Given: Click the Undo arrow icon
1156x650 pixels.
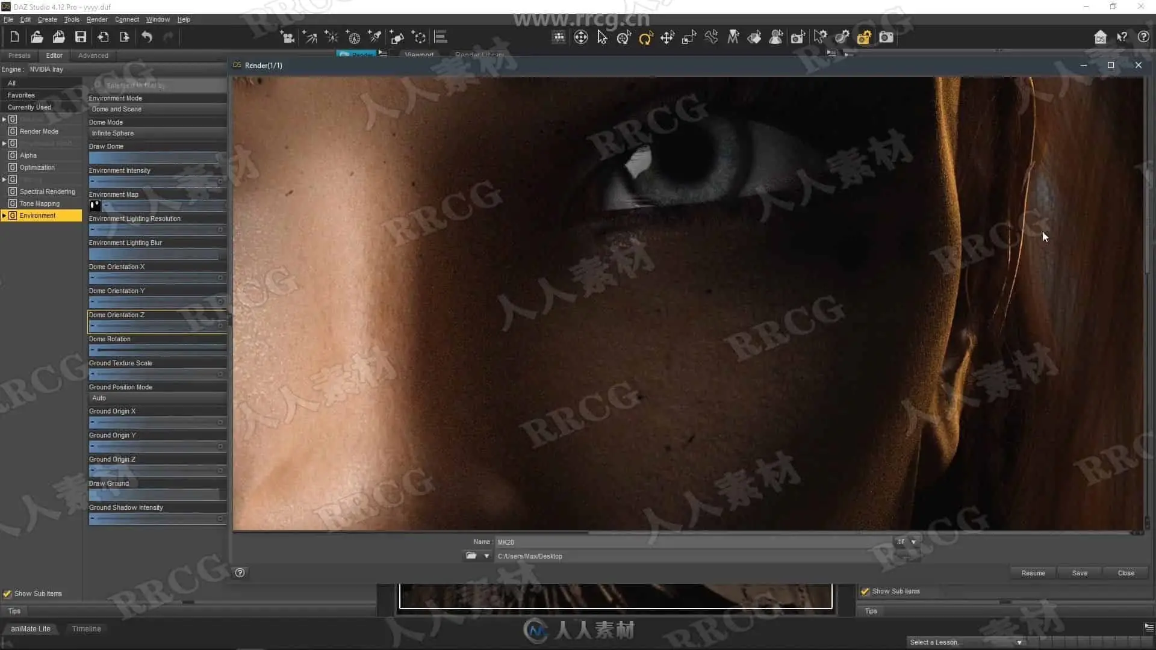Looking at the screenshot, I should 147,37.
